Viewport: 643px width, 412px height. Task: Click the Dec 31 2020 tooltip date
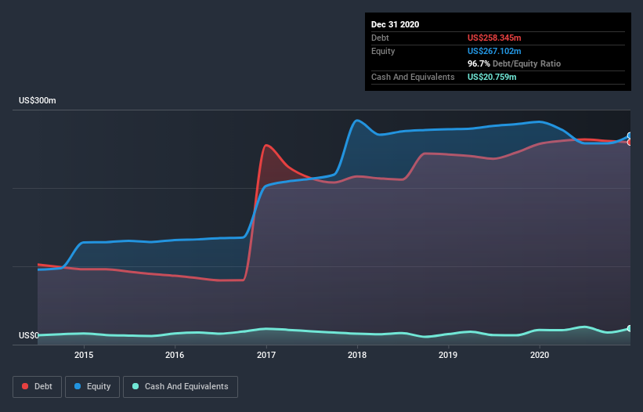tap(395, 24)
